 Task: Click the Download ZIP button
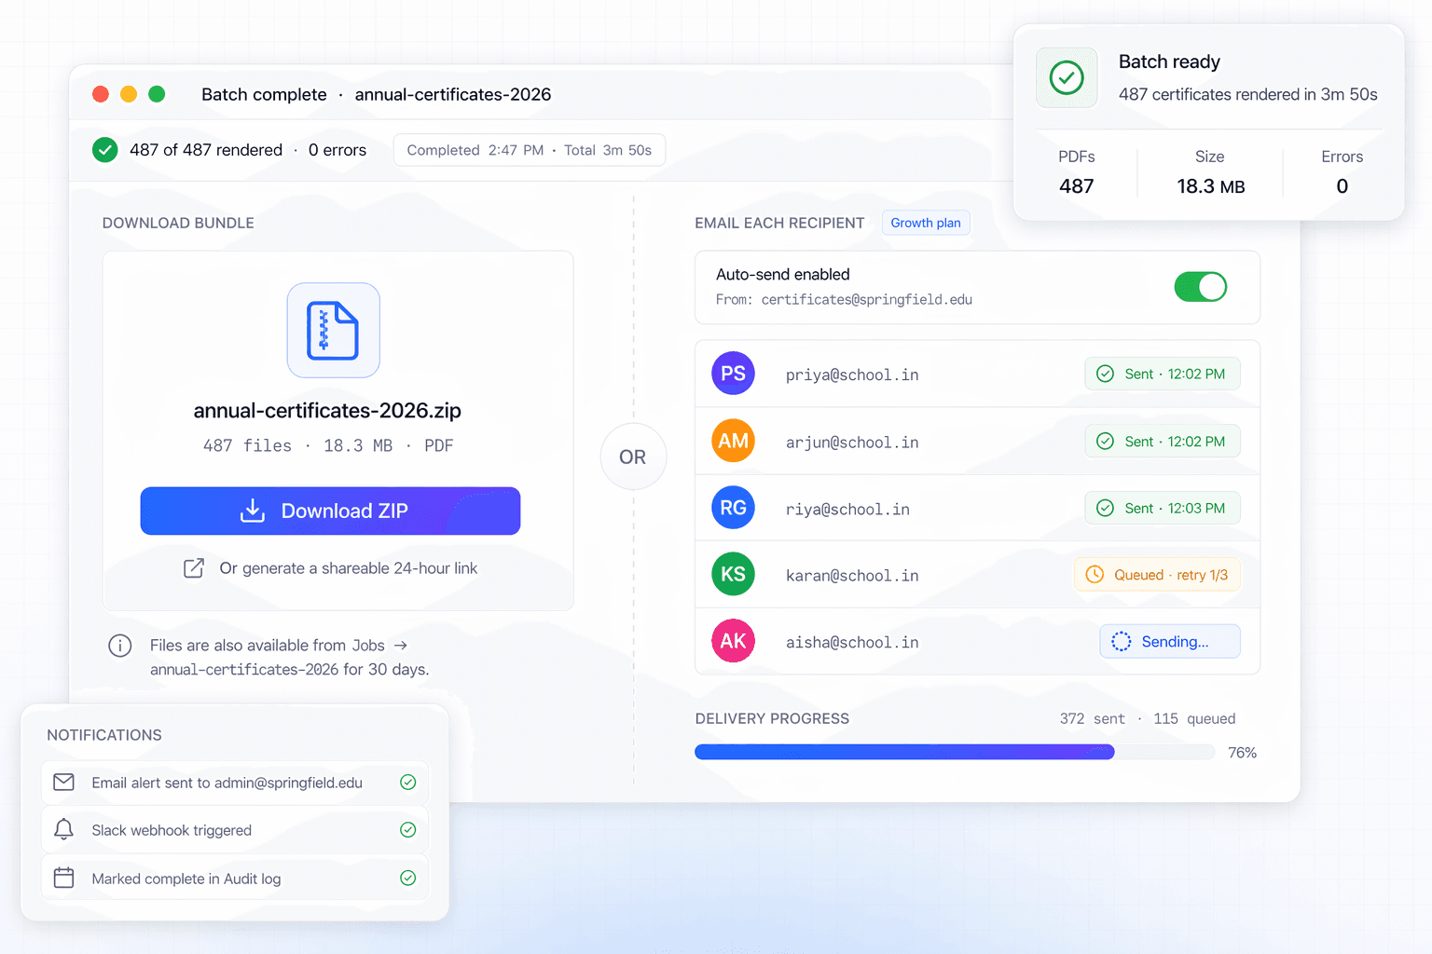point(330,511)
